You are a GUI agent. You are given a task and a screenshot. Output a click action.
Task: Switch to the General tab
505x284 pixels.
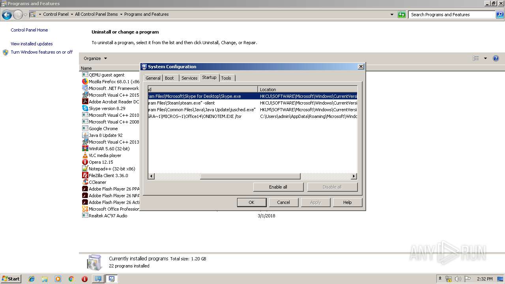tap(153, 78)
